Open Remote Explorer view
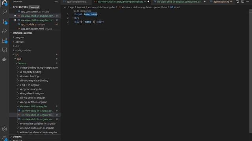252x141 pixels. 4,50
